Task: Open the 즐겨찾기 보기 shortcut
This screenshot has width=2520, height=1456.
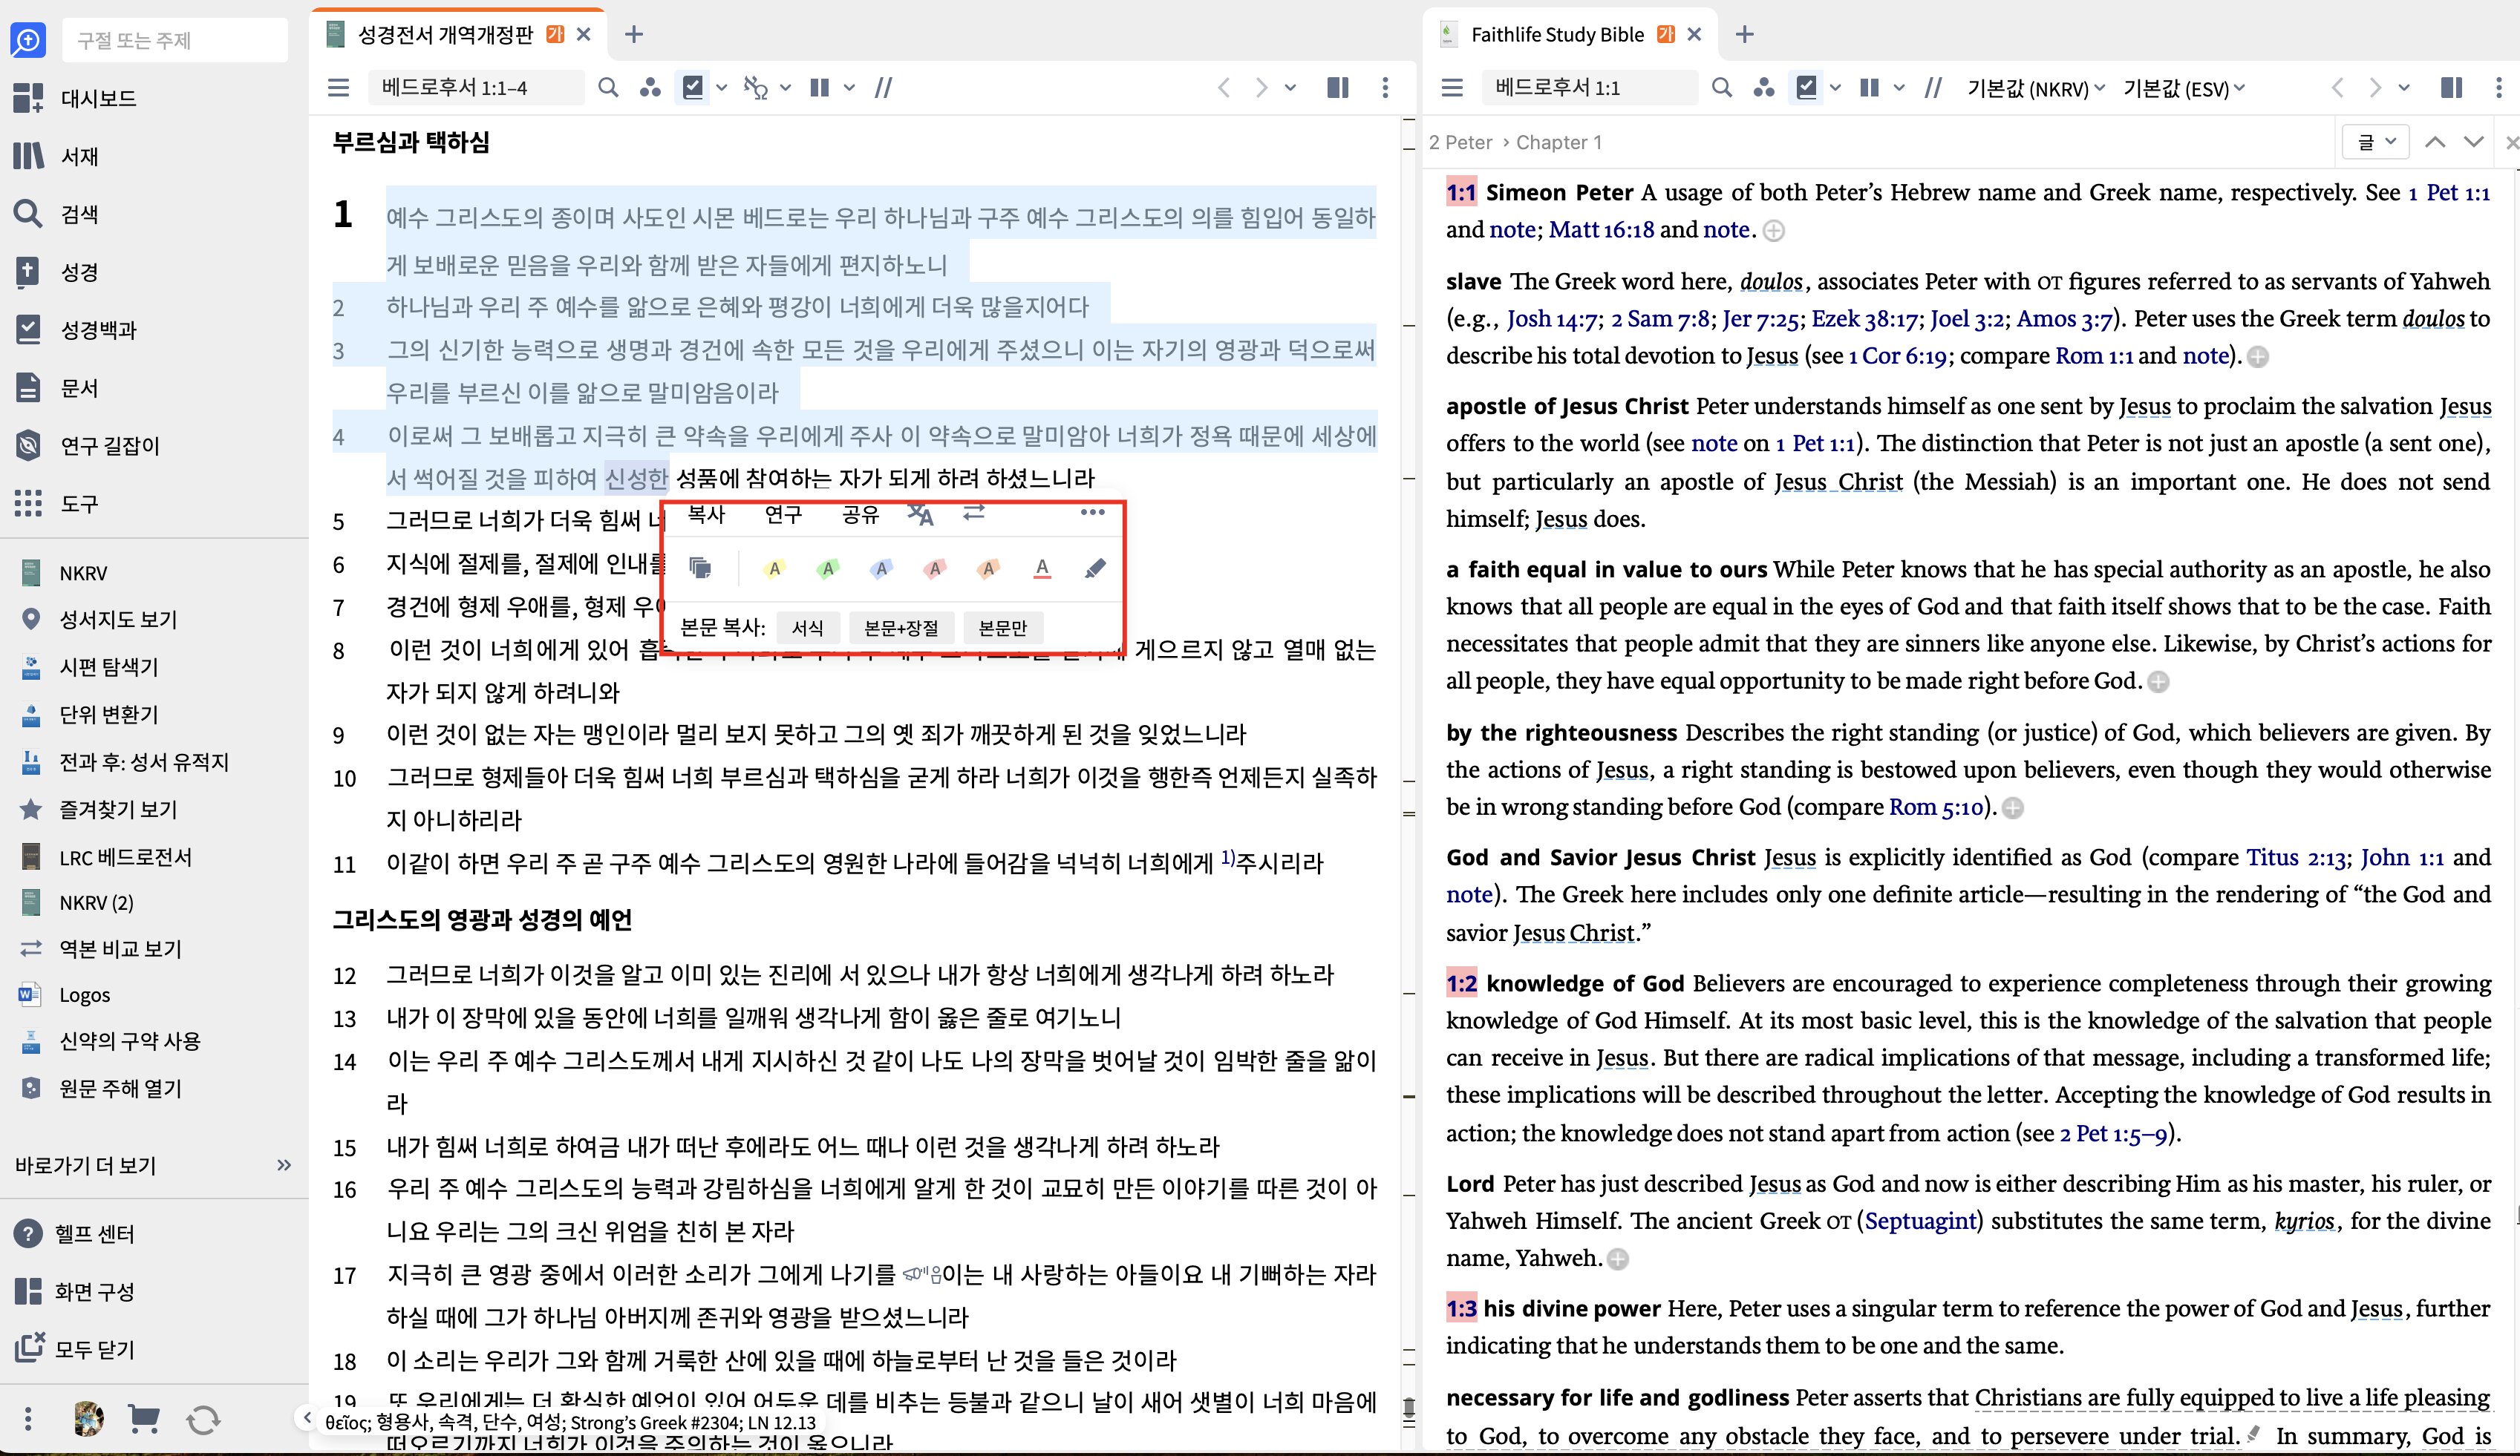Action: pyautogui.click(x=99, y=810)
